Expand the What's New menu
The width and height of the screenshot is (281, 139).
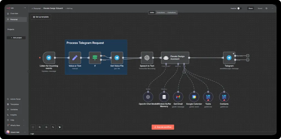coord(15,125)
